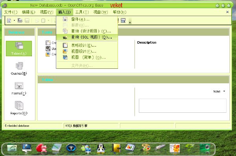Open the paint palette dock icon
Viewport: 236px width, 156px height.
click(x=145, y=148)
